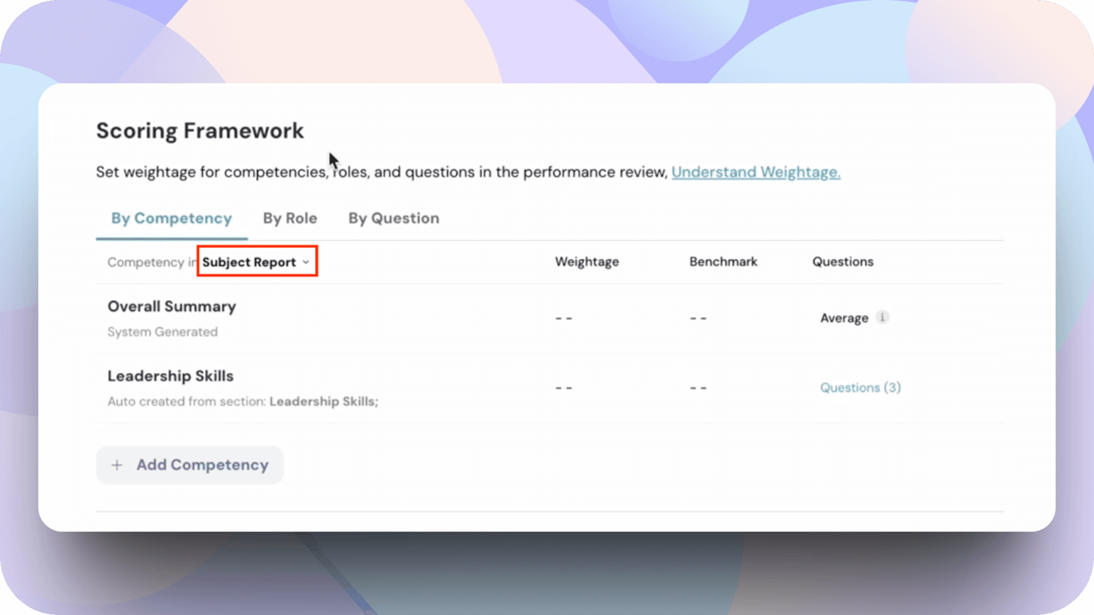1094x615 pixels.
Task: Click the Leadership Skills benchmark value
Action: pyautogui.click(x=698, y=388)
